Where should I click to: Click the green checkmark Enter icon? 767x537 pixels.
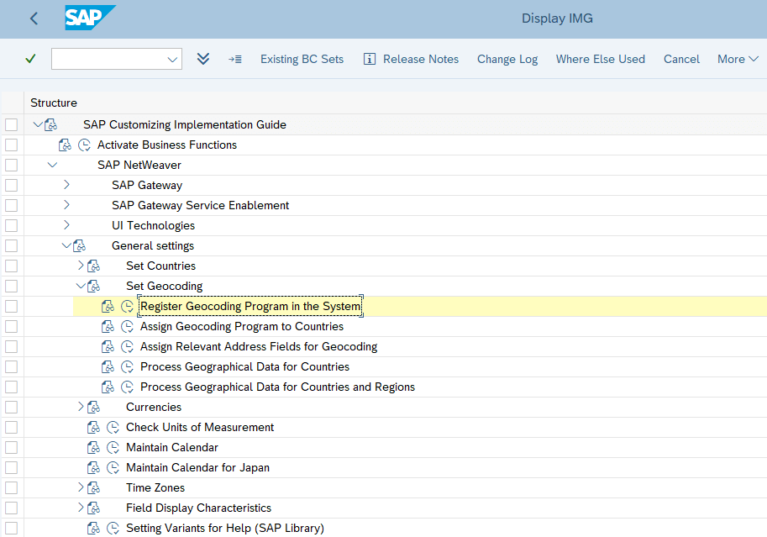(x=30, y=59)
